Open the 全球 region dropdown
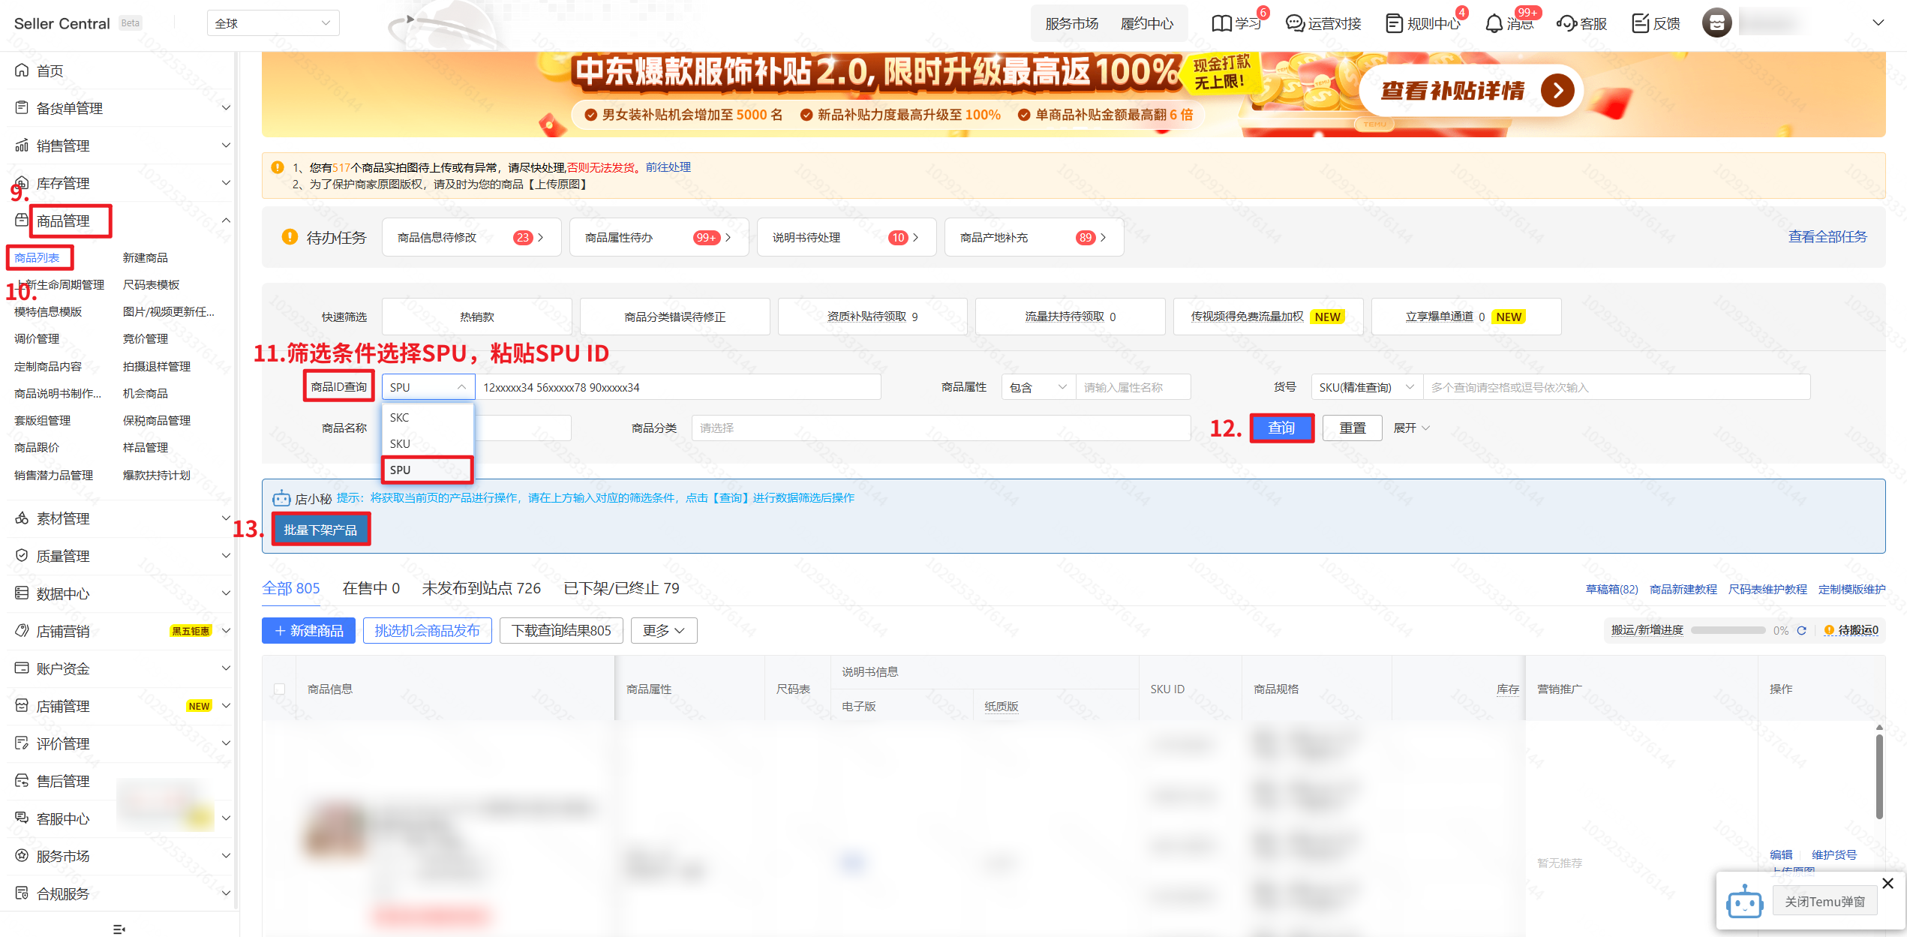 272,23
